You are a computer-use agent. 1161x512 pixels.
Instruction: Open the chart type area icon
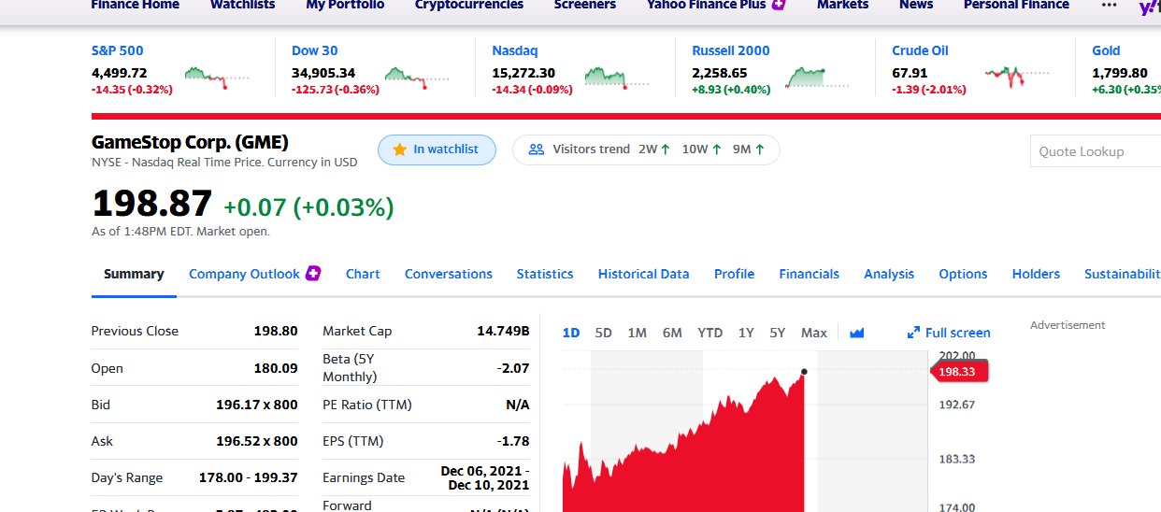(x=857, y=333)
